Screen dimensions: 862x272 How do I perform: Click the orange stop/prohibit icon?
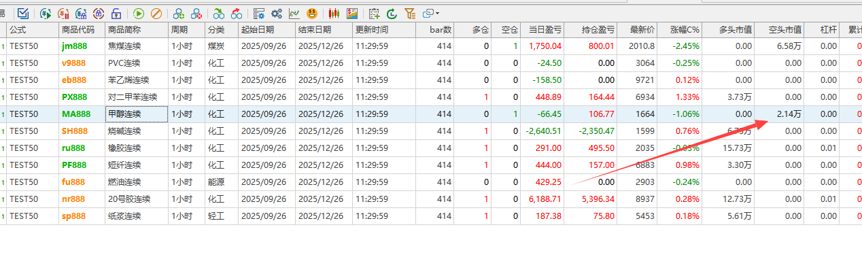click(156, 13)
